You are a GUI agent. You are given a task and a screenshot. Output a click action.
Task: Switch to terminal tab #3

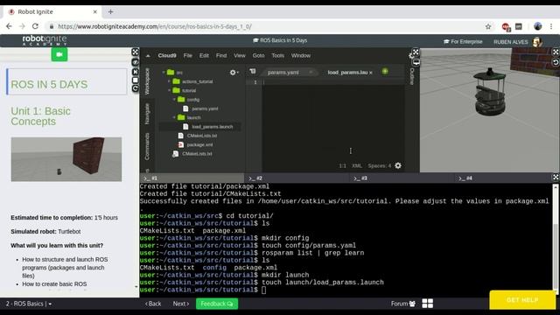[x=401, y=178]
